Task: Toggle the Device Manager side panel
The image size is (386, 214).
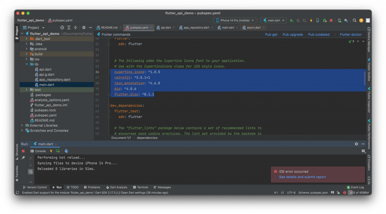Action: pos(369,40)
